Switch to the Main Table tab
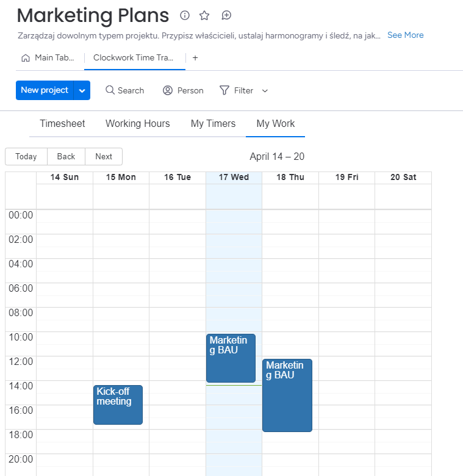Screen dimensions: 463x476 (48, 58)
